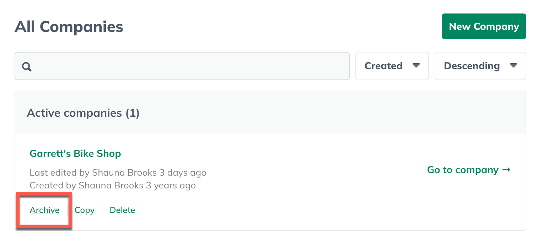This screenshot has width=543, height=242.
Task: Click the right arrow after Go to company
Action: (506, 170)
